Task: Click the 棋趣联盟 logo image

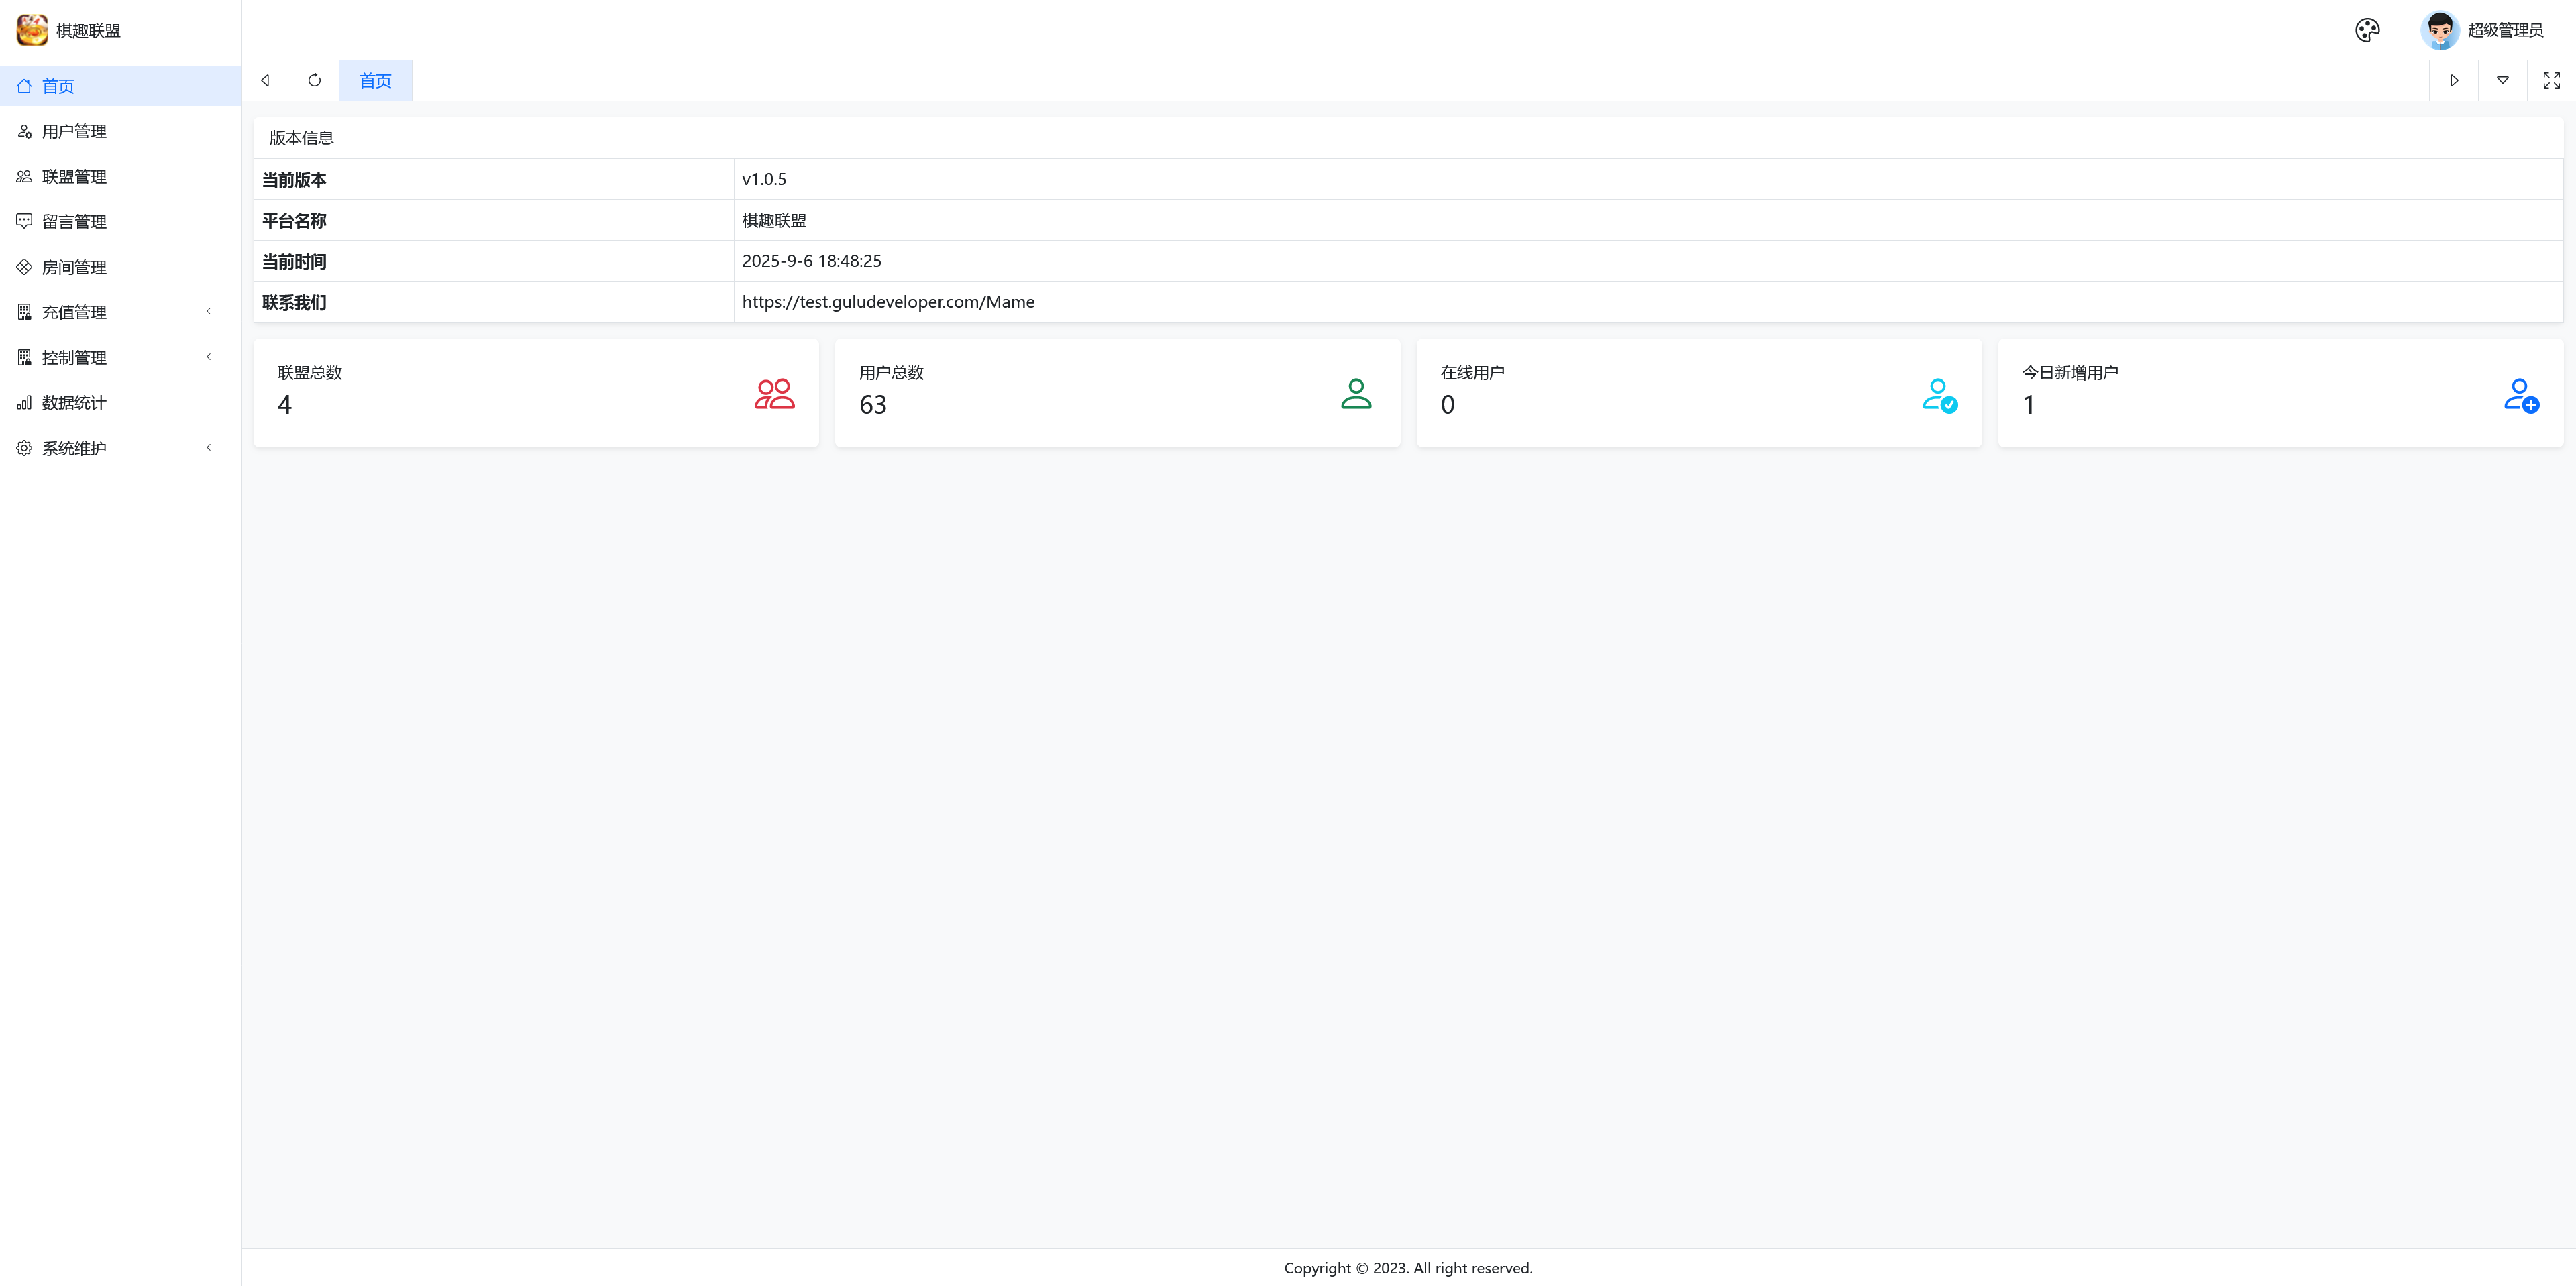Action: [x=32, y=30]
